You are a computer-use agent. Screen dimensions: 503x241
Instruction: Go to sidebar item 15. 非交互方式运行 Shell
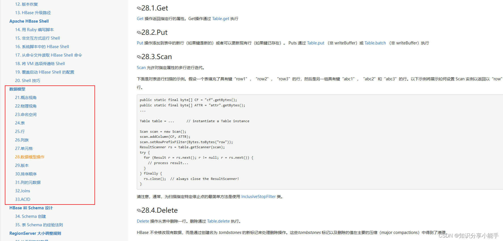pos(37,38)
